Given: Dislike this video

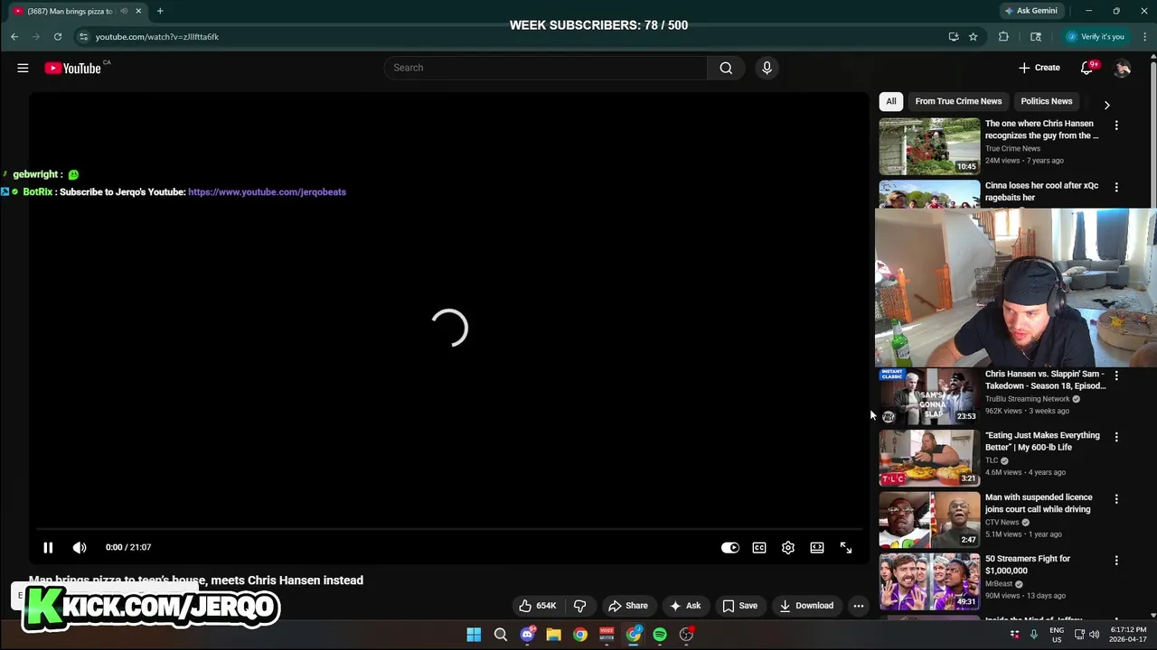Looking at the screenshot, I should click(x=580, y=606).
